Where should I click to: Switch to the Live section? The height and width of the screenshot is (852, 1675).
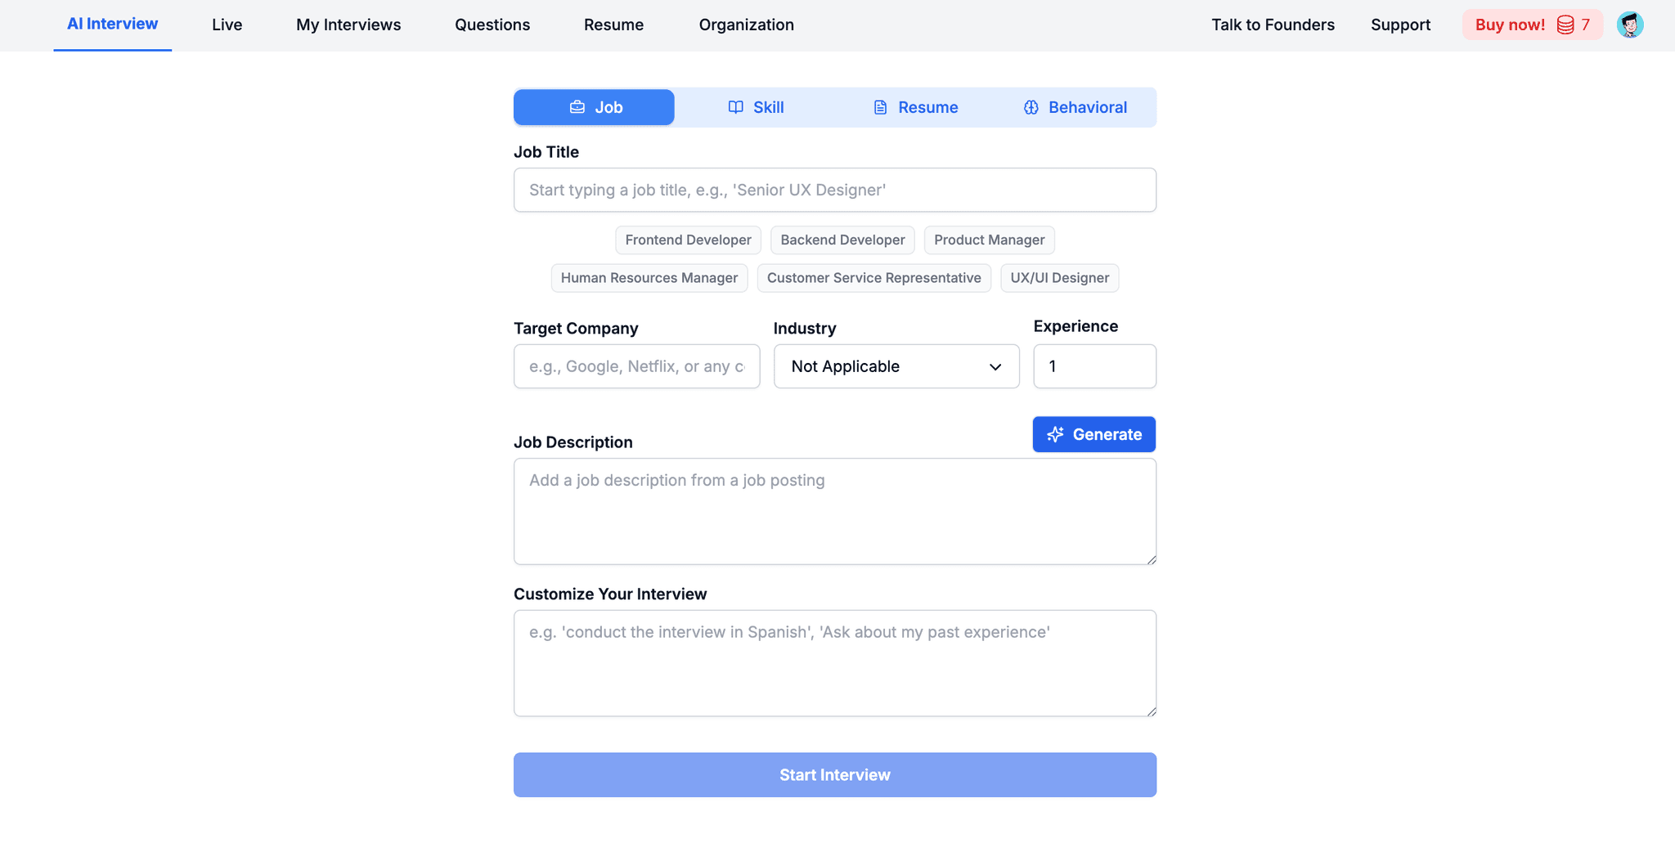click(227, 25)
